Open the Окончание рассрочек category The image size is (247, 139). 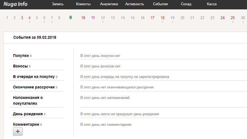[x=34, y=87]
